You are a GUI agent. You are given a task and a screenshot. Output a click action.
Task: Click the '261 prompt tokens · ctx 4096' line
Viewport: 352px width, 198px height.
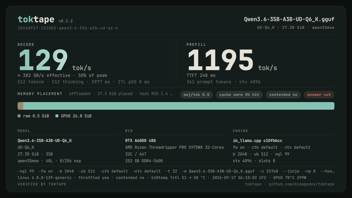224,82
